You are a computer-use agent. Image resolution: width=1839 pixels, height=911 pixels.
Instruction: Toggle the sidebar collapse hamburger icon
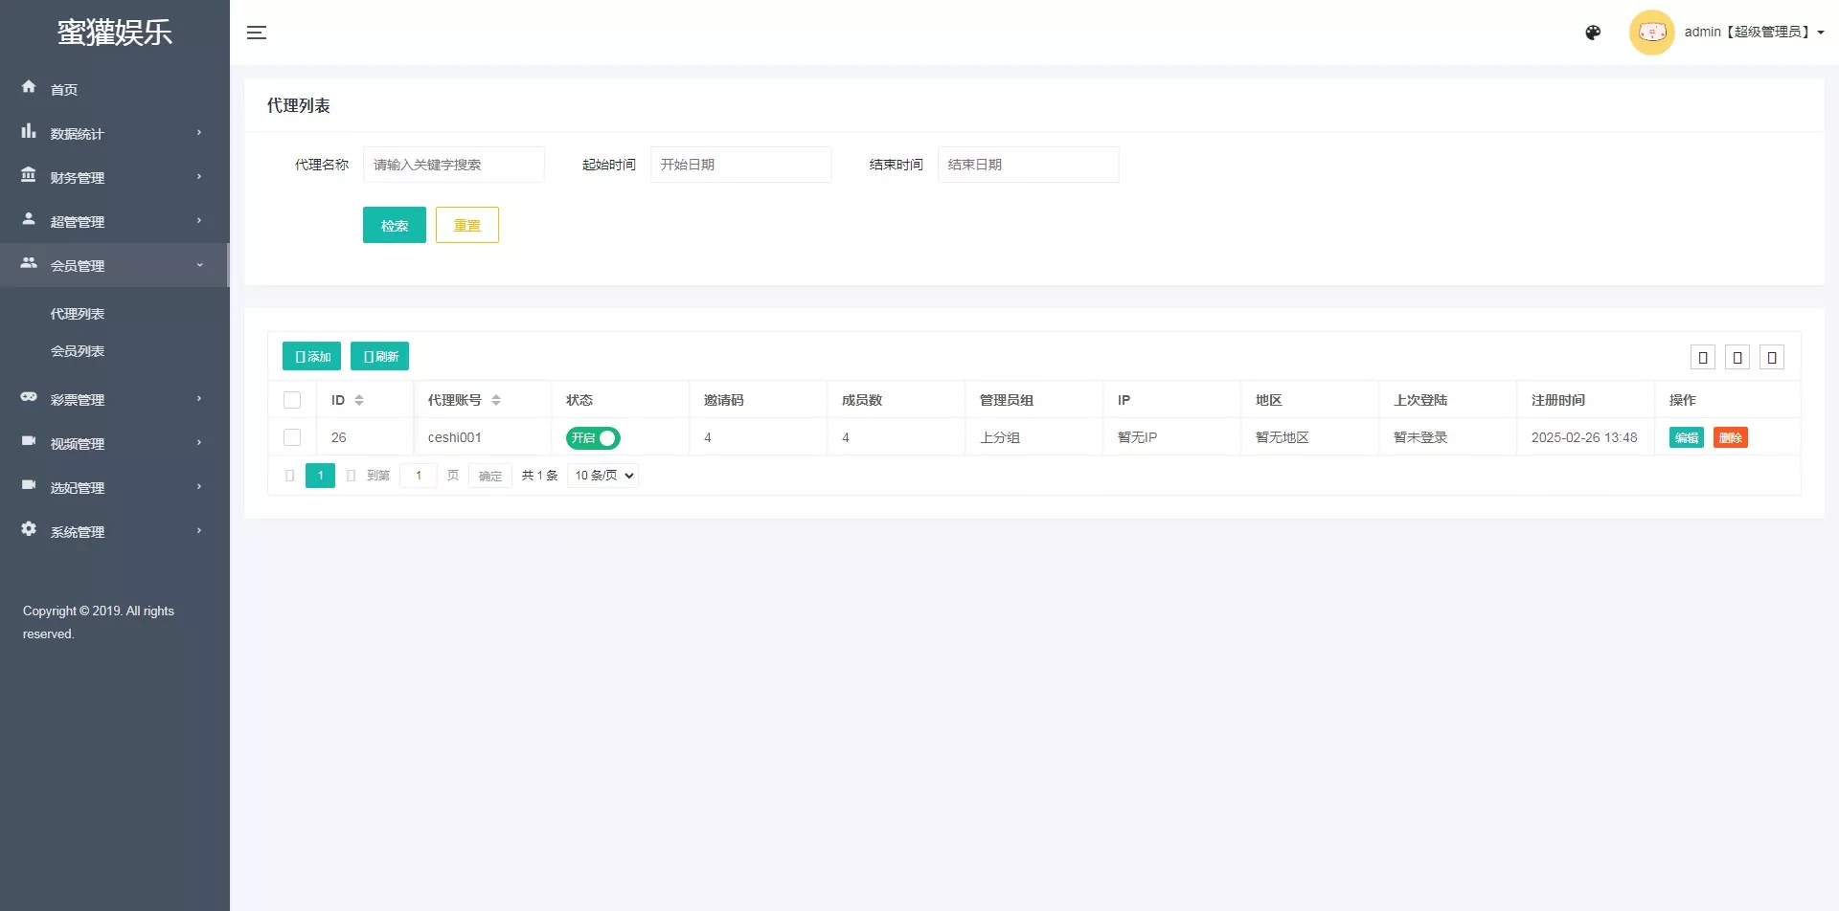pos(257,33)
